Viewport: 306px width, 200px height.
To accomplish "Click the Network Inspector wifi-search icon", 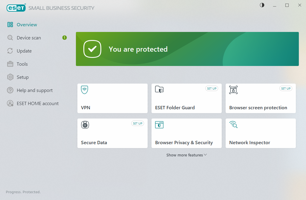I will coord(233,124).
